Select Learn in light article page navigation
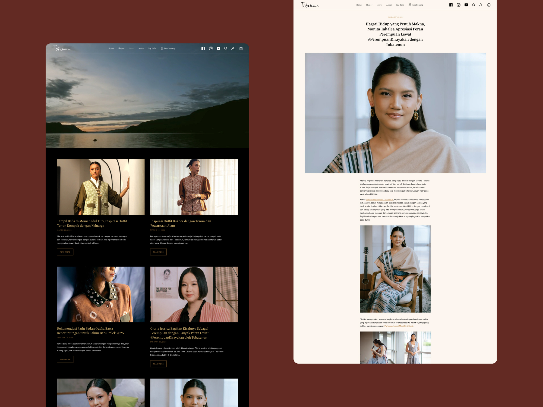This screenshot has width=543, height=407. coord(379,5)
